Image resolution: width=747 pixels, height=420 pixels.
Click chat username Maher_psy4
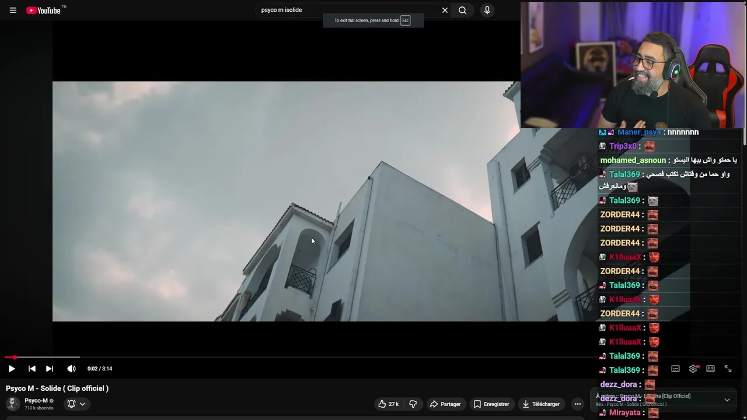(x=639, y=132)
